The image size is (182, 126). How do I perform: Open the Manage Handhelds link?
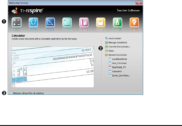[x=118, y=43]
